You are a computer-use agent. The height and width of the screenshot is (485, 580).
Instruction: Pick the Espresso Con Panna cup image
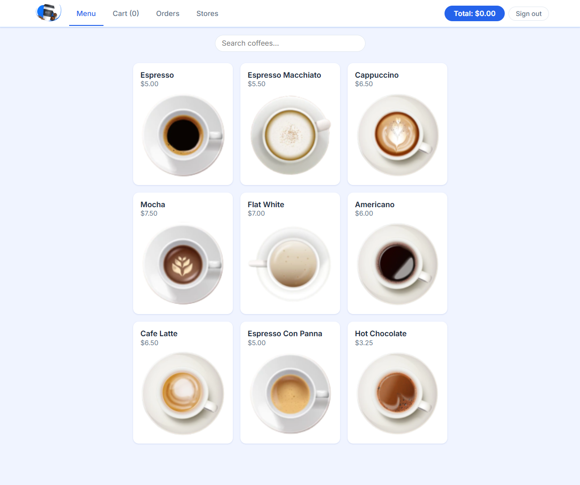pos(290,393)
